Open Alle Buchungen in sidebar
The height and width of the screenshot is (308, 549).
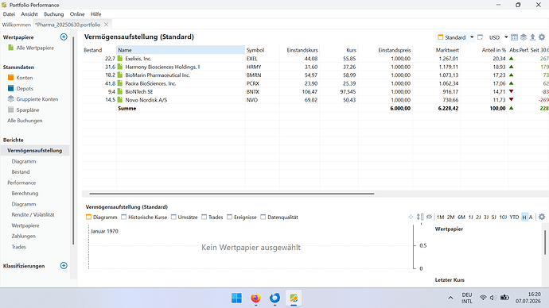(25, 121)
